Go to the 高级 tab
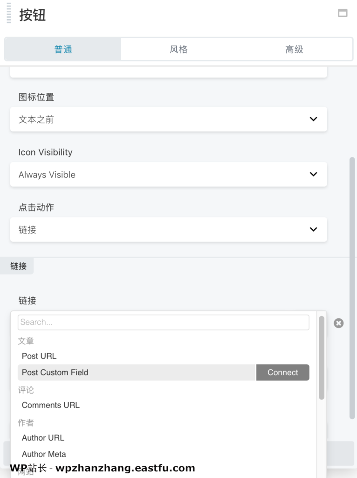Viewport: 357px width, 478px height. (294, 49)
